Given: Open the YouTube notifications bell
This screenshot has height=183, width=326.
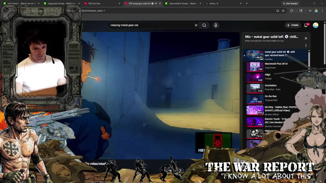Looking at the screenshot, I should (306, 25).
